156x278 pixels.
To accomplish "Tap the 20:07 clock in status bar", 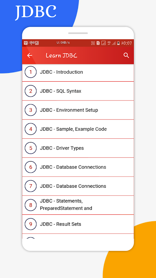I will (x=127, y=43).
